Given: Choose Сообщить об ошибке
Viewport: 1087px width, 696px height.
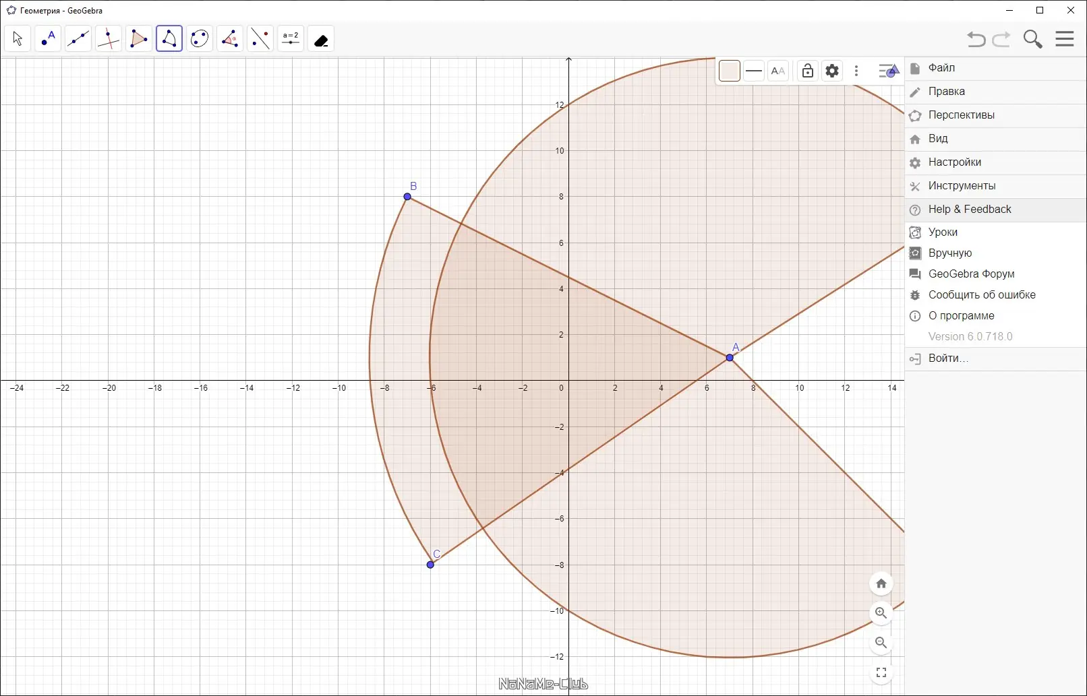Looking at the screenshot, I should coord(996,295).
